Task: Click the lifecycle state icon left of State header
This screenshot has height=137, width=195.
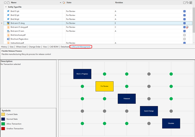Action: (64, 3)
